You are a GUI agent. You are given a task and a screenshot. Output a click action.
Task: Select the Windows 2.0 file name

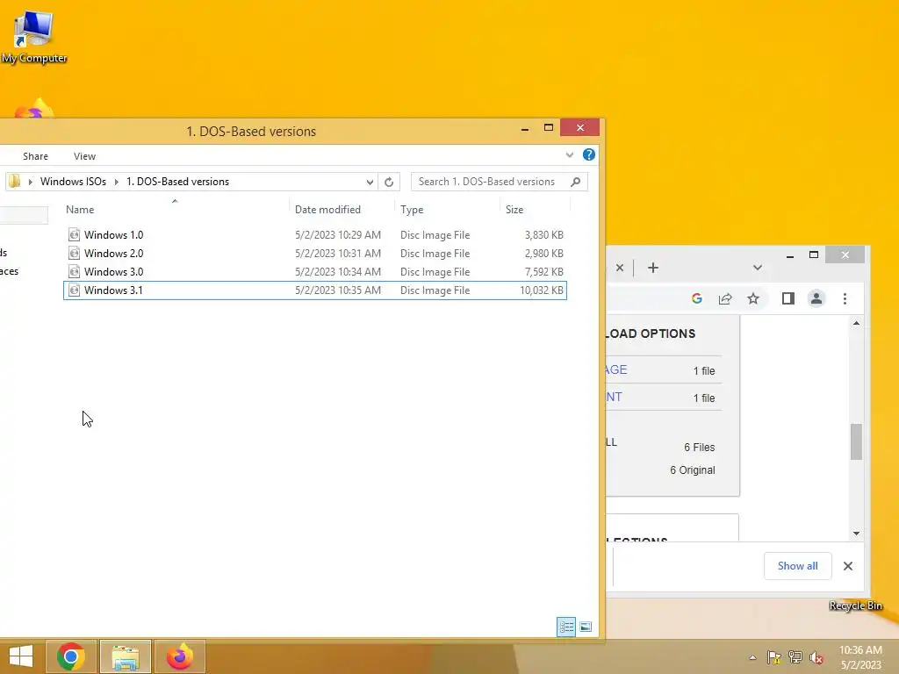[x=113, y=254]
